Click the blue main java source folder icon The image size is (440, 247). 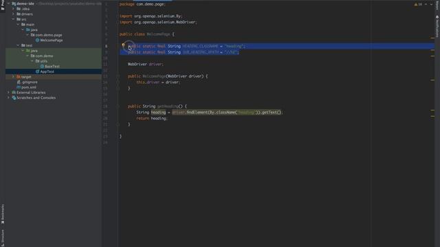tap(28, 30)
